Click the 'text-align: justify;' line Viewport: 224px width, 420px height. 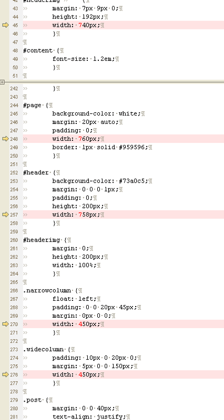click(x=89, y=417)
